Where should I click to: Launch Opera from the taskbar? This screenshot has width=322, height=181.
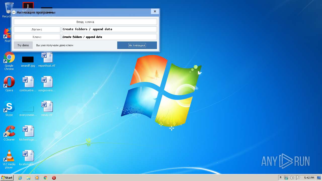[x=54, y=178]
